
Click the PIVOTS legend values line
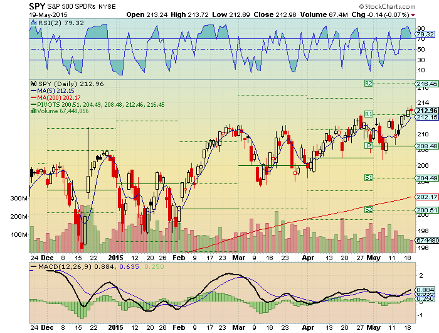click(101, 105)
